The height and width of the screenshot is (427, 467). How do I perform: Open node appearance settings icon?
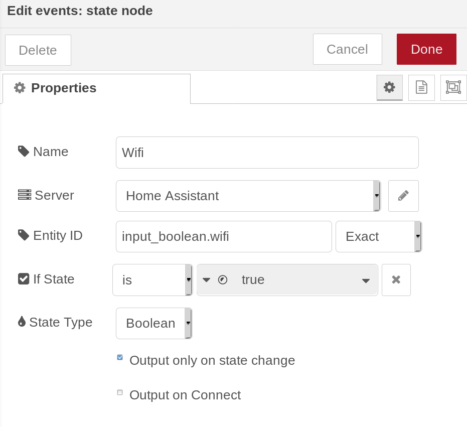[453, 88]
